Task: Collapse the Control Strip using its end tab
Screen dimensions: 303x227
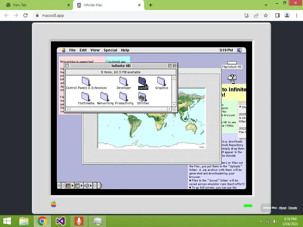Action: pos(99,186)
